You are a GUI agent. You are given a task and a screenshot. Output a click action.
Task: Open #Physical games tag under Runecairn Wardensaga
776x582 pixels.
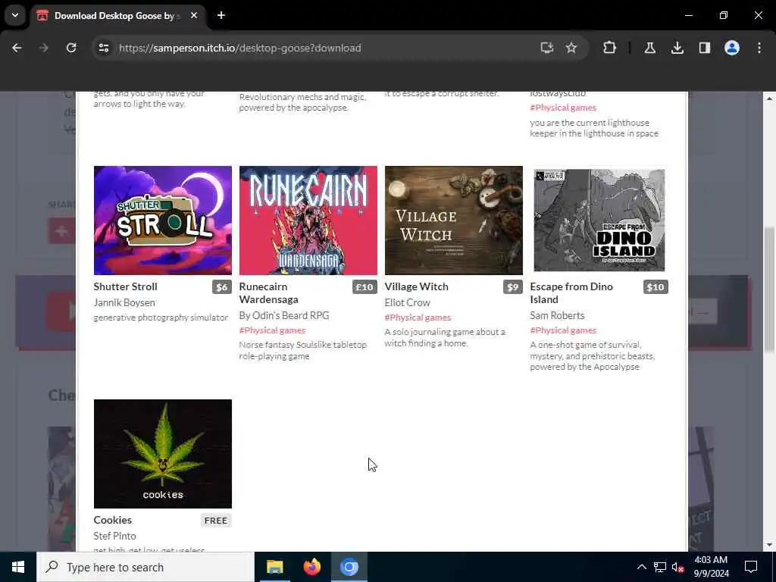click(x=272, y=330)
